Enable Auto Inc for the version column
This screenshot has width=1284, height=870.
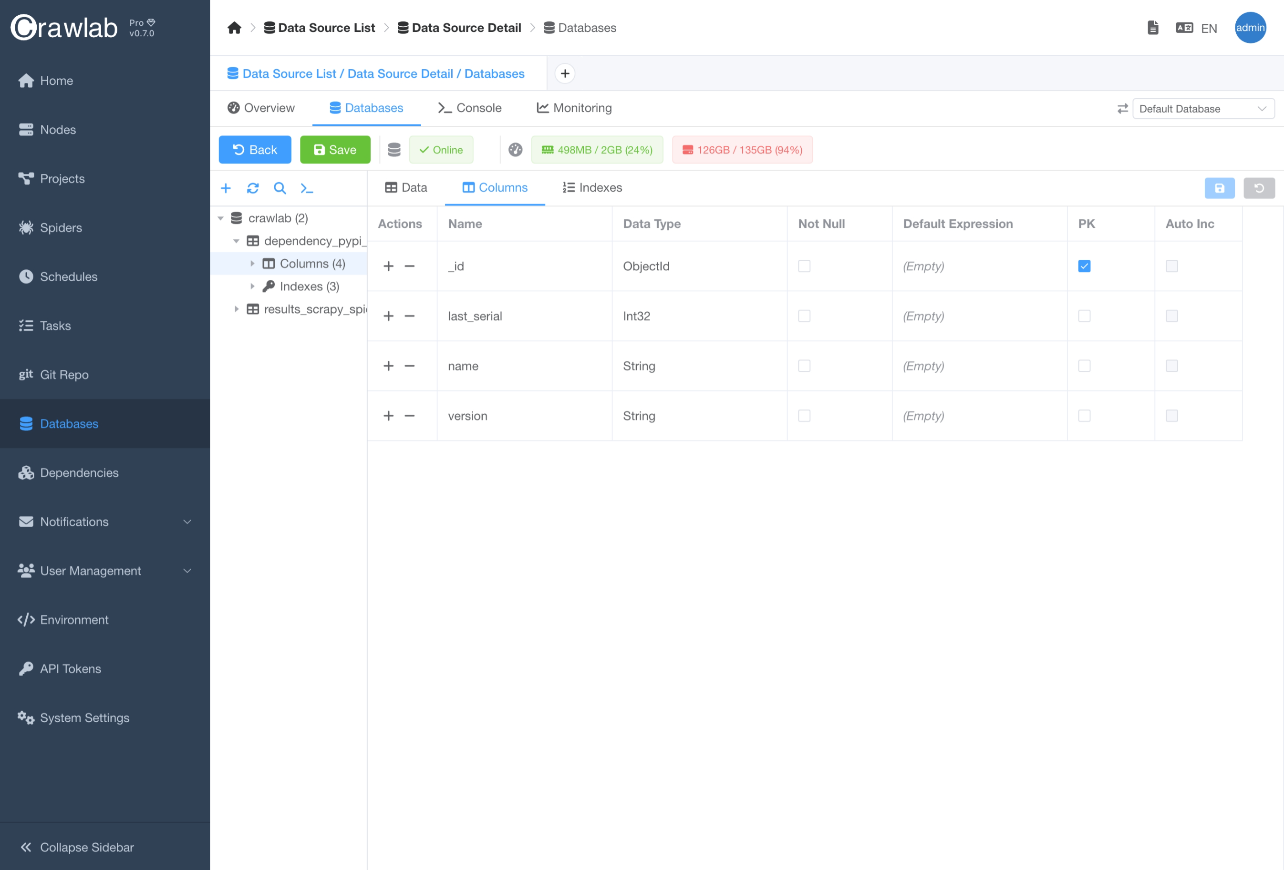1172,416
